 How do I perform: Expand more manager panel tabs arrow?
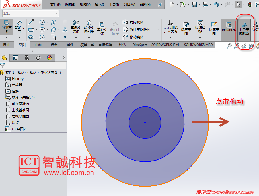[64, 58]
